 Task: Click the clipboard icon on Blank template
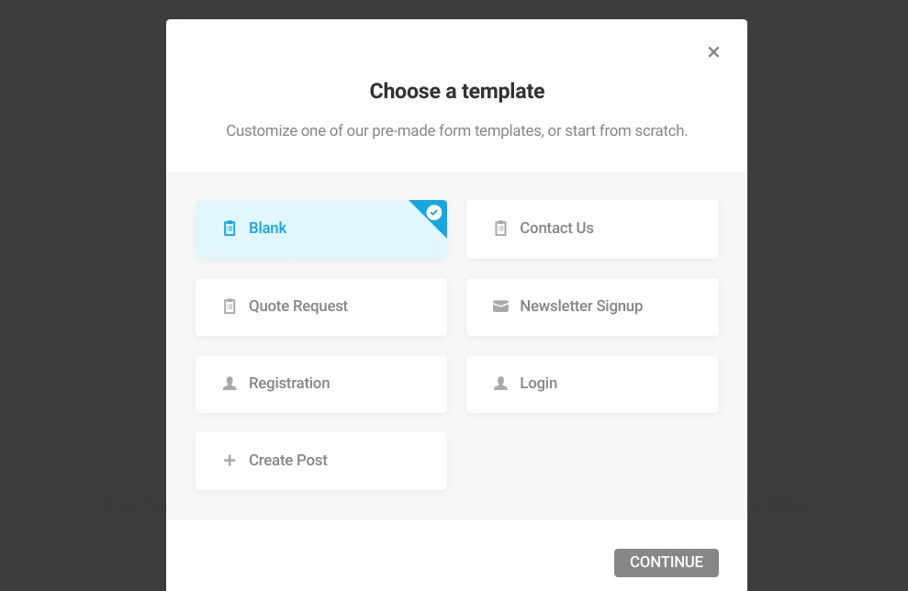[x=230, y=229]
